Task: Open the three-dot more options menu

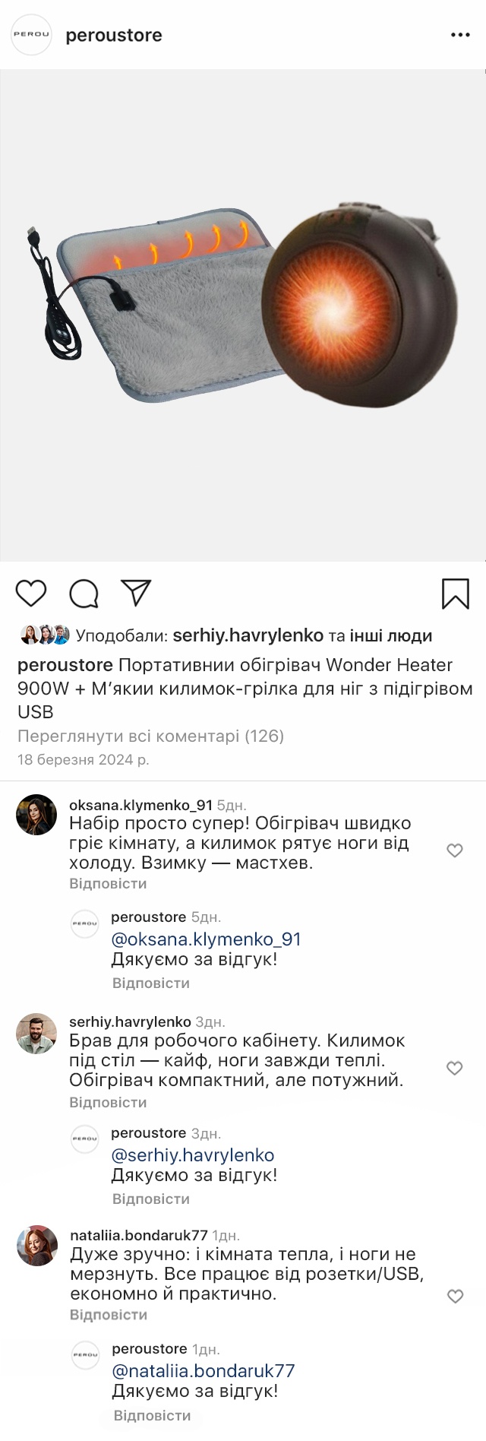Action: click(x=460, y=36)
